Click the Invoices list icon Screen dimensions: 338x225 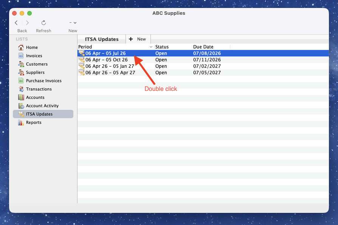click(x=21, y=56)
